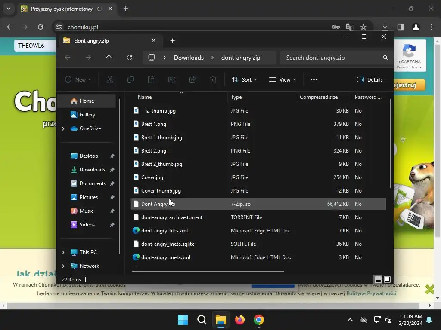The image size is (441, 330).
Task: Open the See more ellipsis menu
Action: click(314, 79)
